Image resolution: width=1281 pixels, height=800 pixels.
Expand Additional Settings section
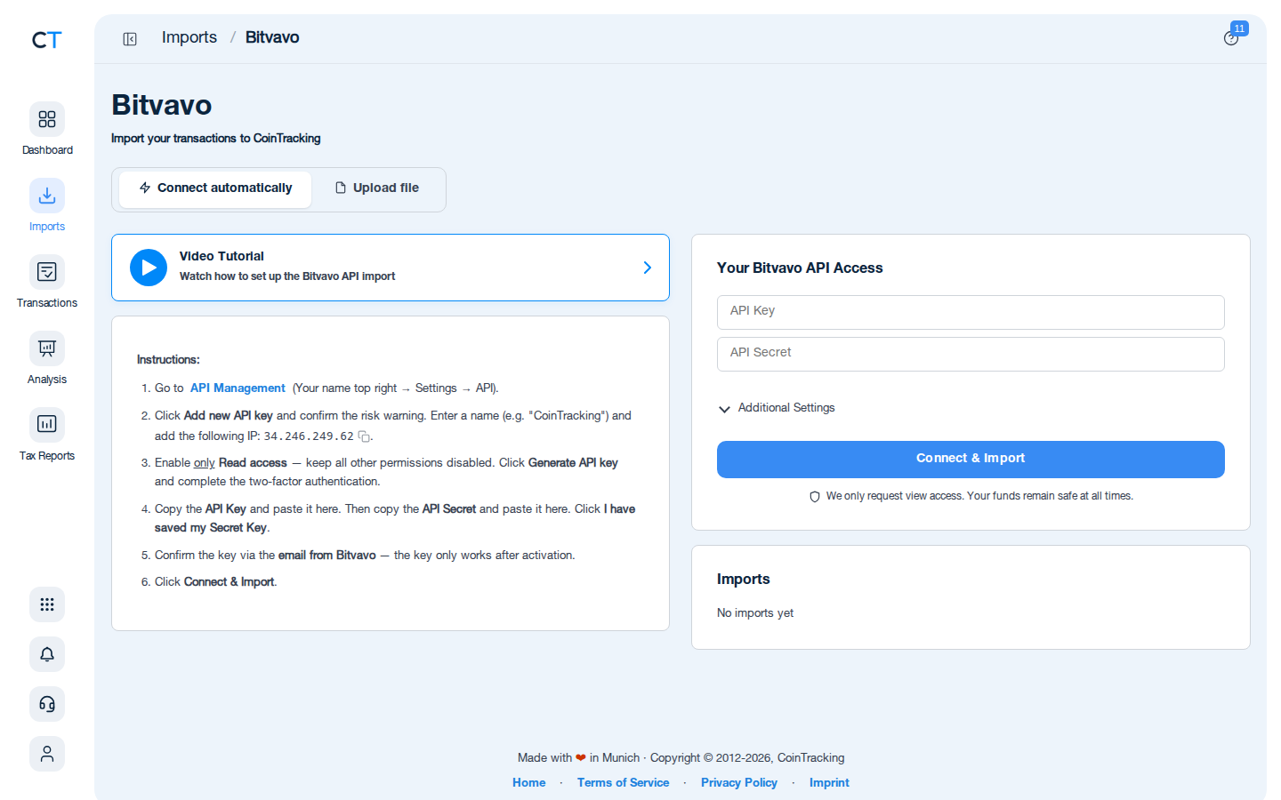[x=777, y=408]
